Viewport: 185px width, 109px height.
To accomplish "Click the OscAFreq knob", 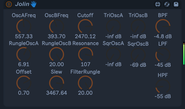I will (x=24, y=26).
